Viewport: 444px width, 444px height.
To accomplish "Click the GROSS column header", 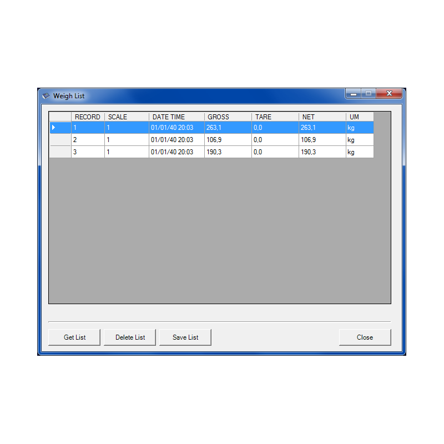I will coord(228,117).
